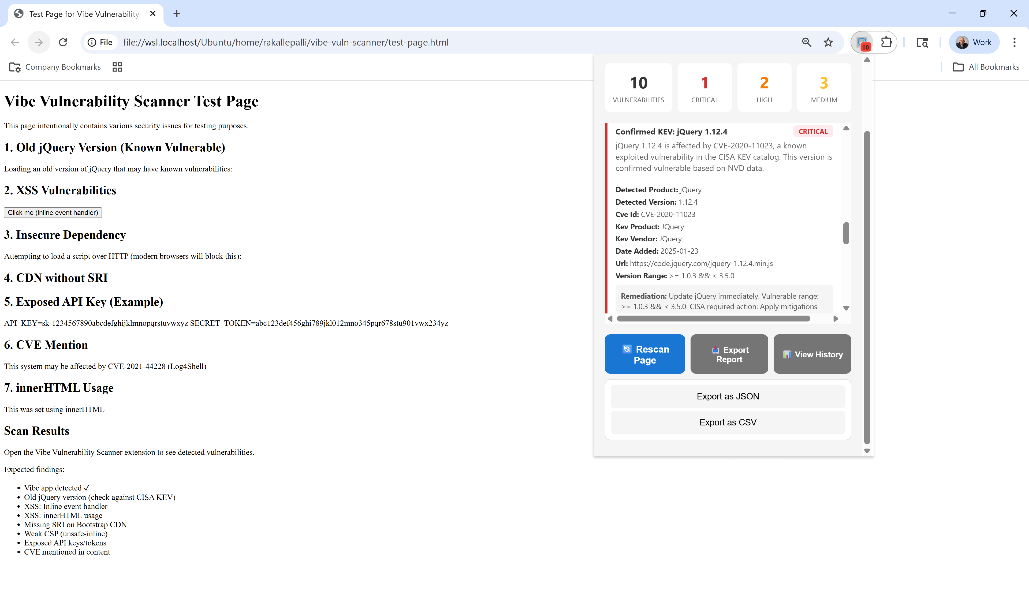This screenshot has height=610, width=1029.
Task: Click the Confirmed KEV: jQuery 1.12.4 title
Action: pos(671,132)
